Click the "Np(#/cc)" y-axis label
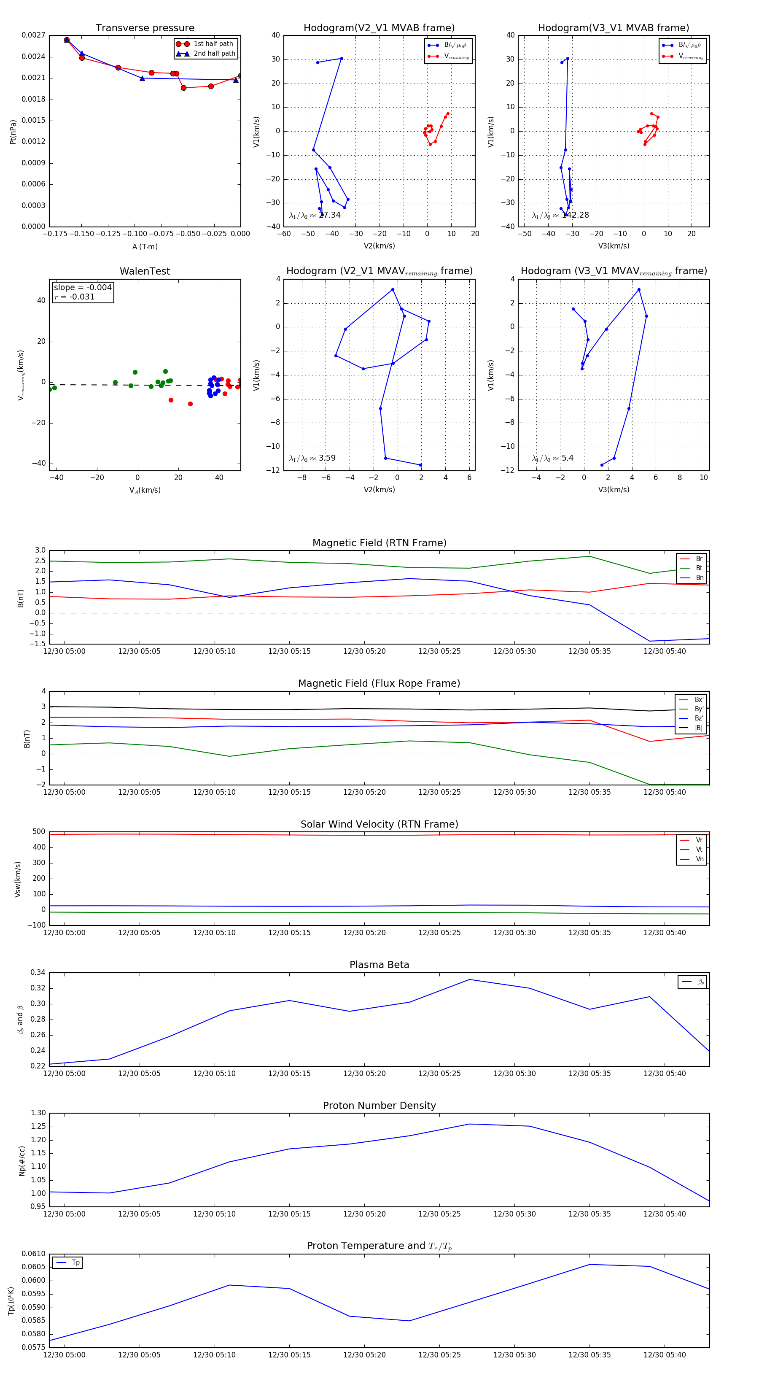This screenshot has width=759, height=1392. coord(22,1160)
